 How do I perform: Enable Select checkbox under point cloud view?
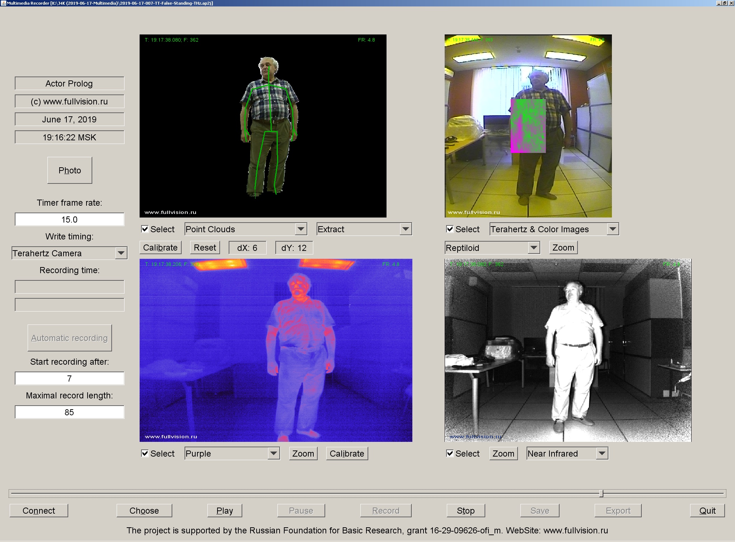[x=145, y=229]
